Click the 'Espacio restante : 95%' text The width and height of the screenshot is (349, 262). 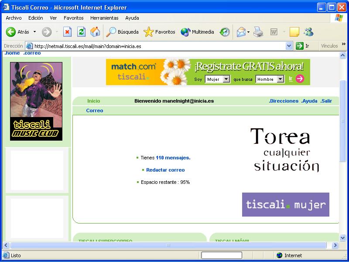[x=165, y=182]
